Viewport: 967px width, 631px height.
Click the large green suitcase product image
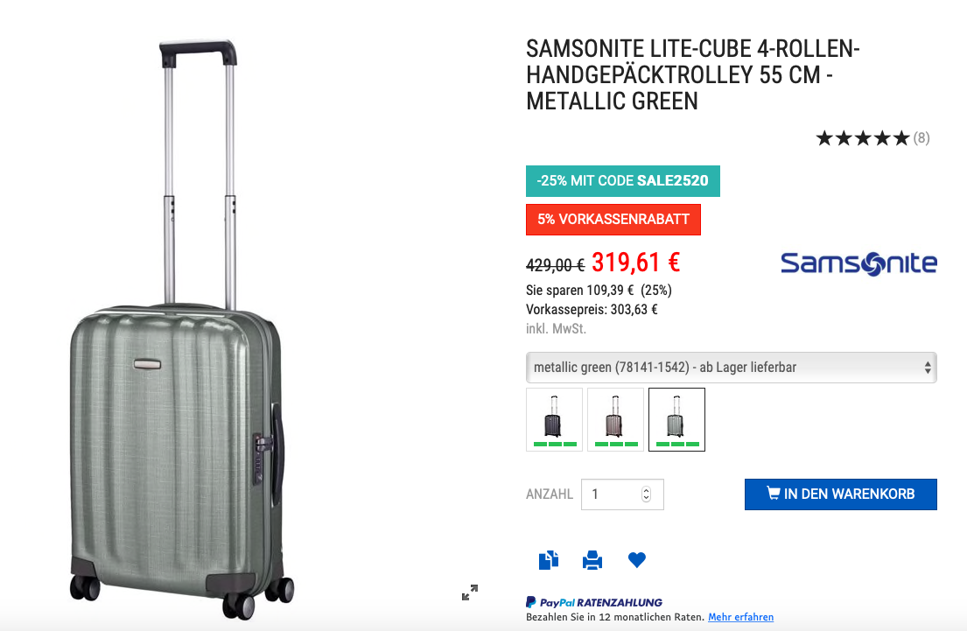(x=175, y=438)
